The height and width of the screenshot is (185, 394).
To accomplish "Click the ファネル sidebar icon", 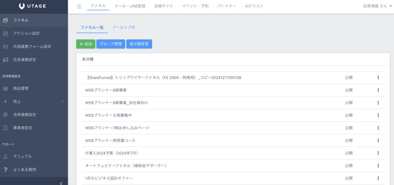I will click(5, 20).
